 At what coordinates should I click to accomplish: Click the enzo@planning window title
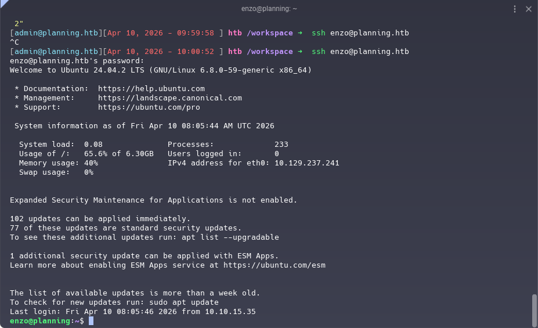[x=269, y=9]
